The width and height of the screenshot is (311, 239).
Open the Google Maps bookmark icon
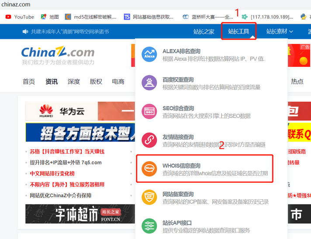point(43,17)
